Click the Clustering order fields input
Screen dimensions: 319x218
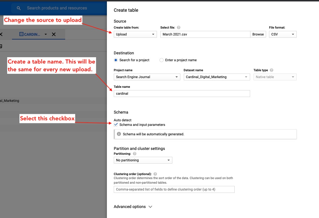tap(174, 189)
